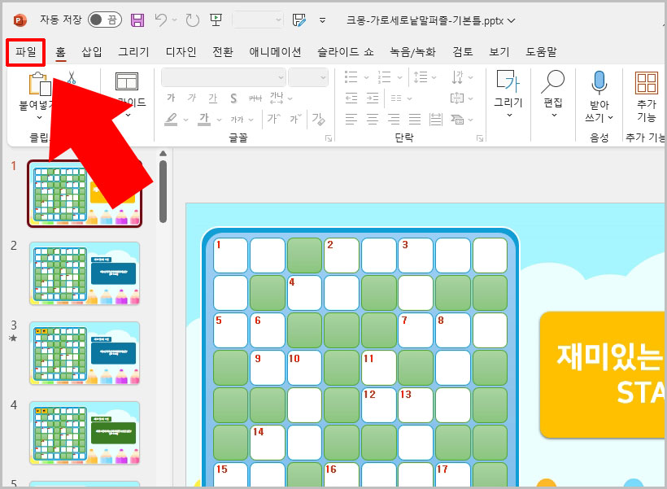The height and width of the screenshot is (489, 667).
Task: Select slide 4 thumbnail
Action: click(x=85, y=432)
